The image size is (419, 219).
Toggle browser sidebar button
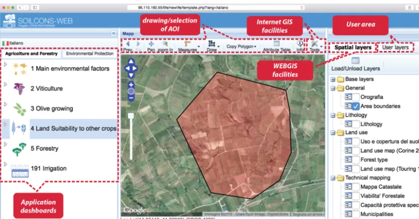click(x=35, y=7)
